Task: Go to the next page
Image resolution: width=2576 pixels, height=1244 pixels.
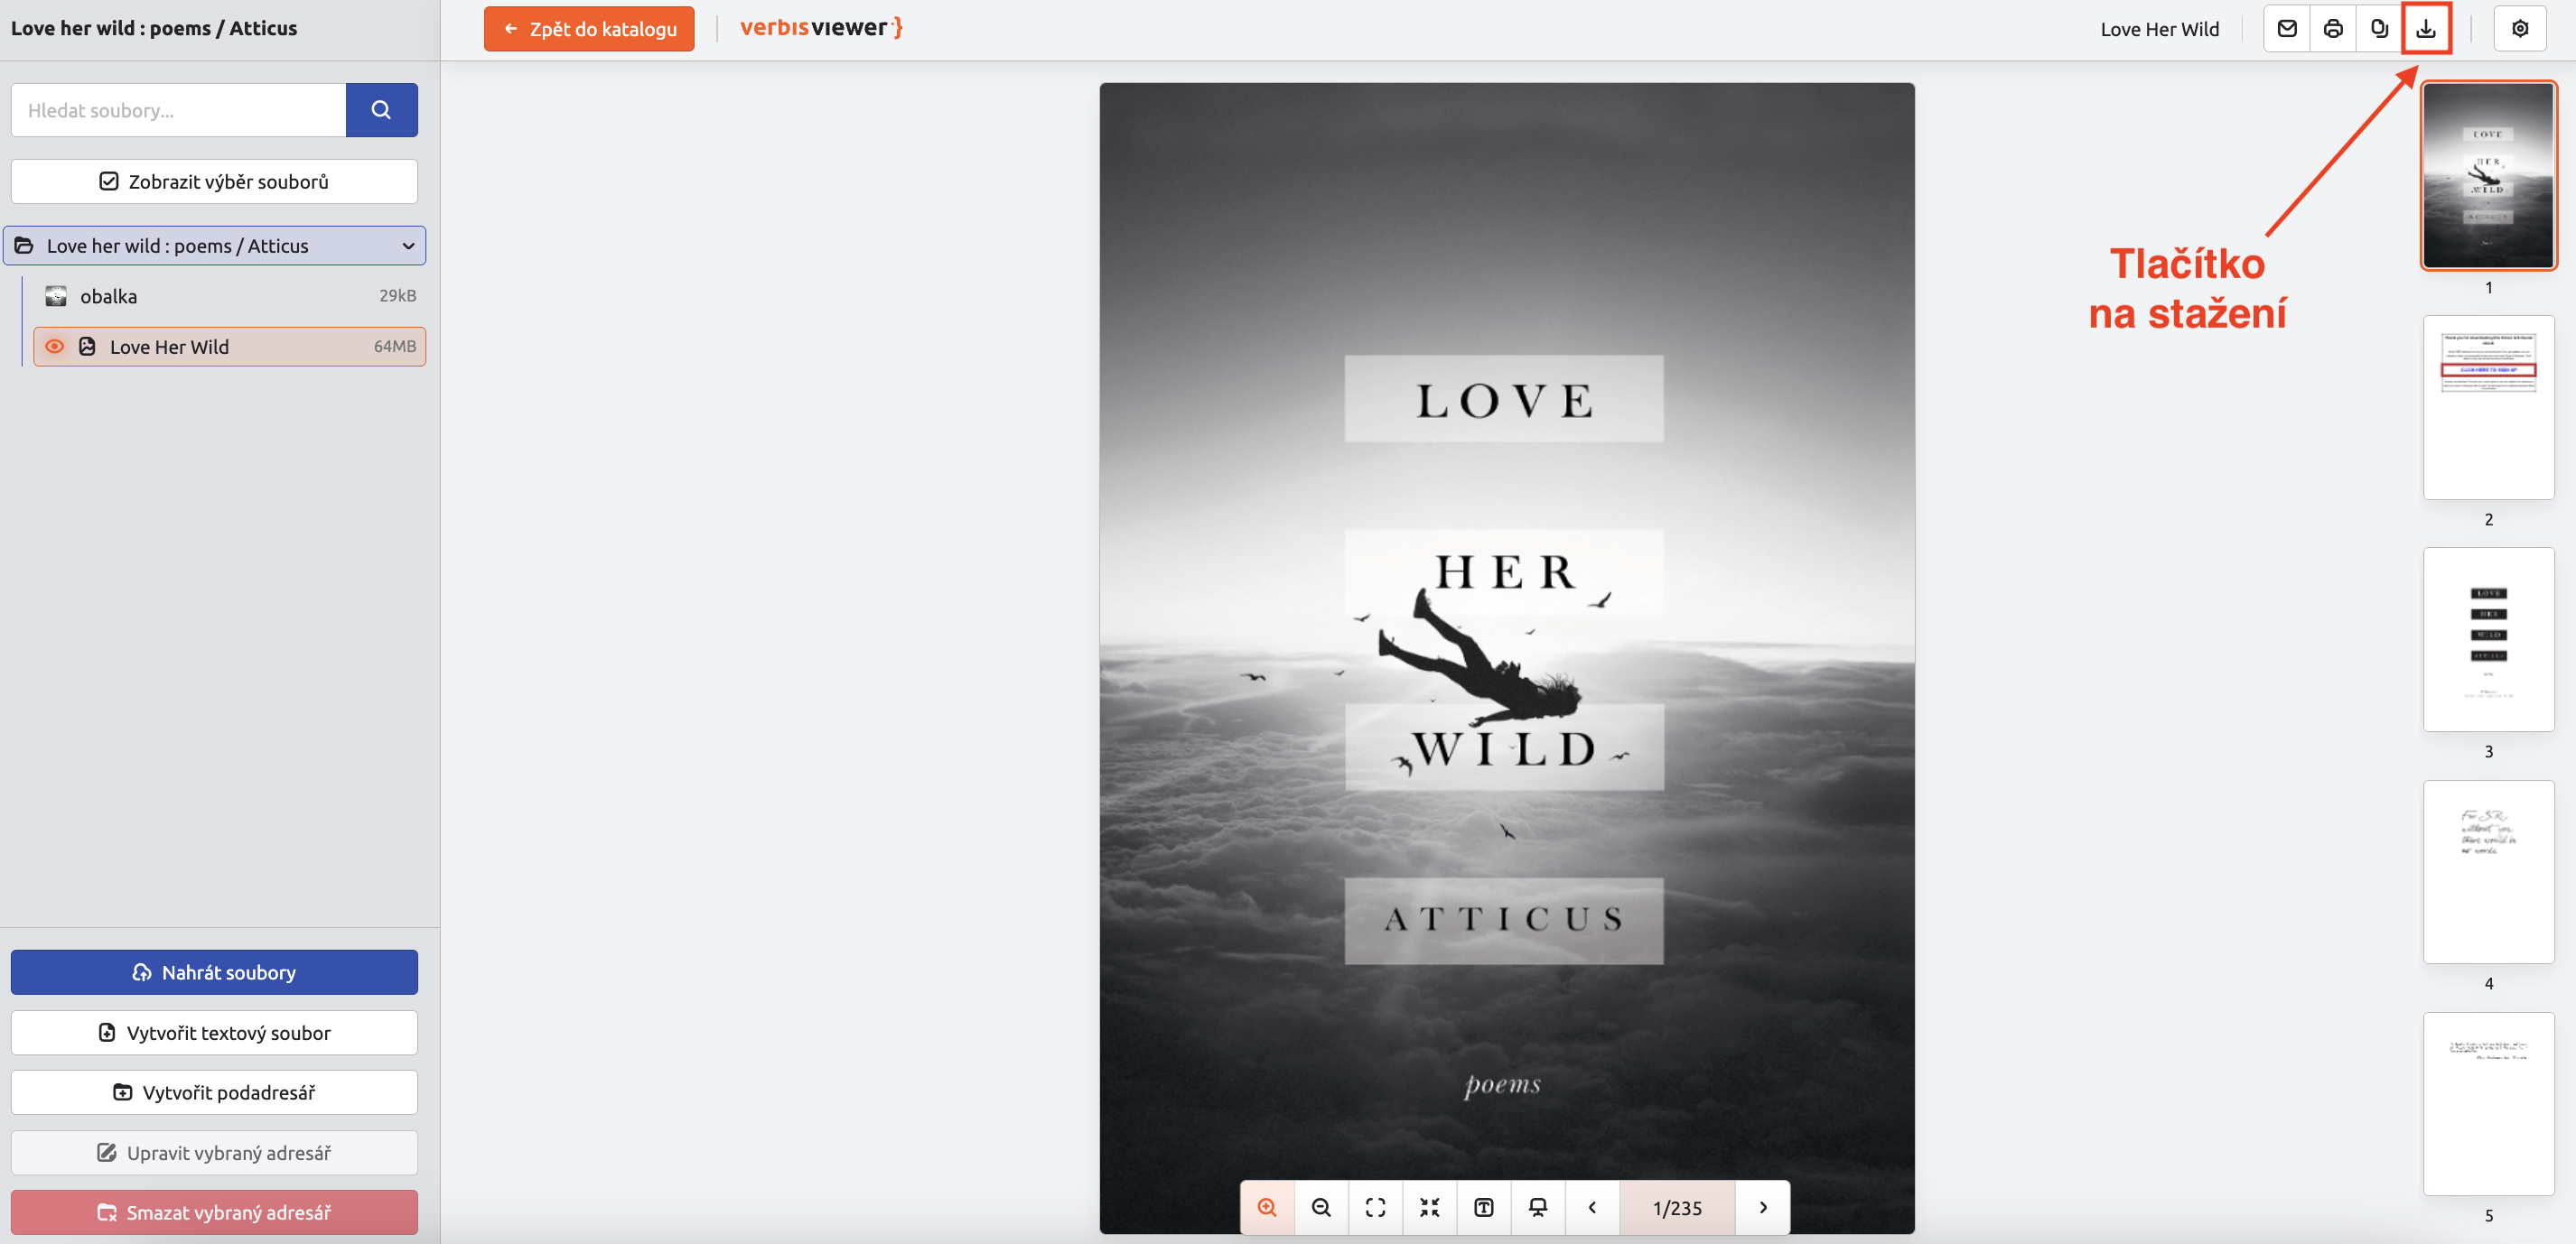Action: [x=1763, y=1207]
